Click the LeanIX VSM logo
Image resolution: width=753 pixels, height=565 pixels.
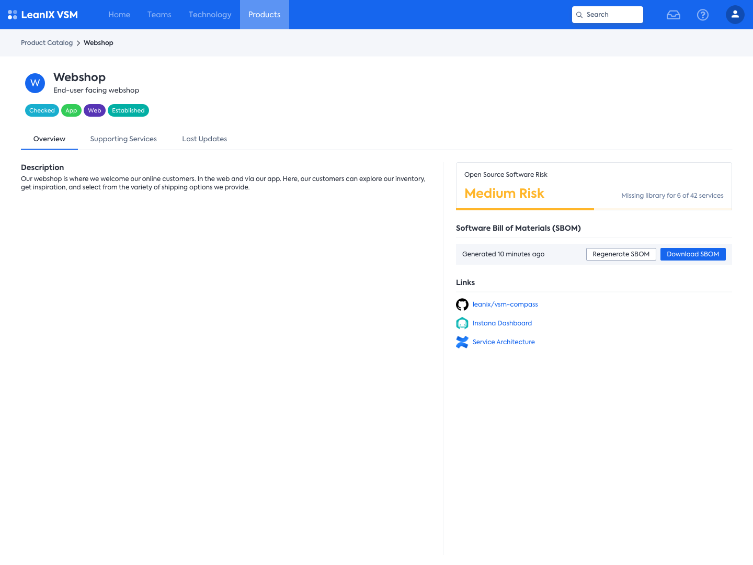[43, 15]
